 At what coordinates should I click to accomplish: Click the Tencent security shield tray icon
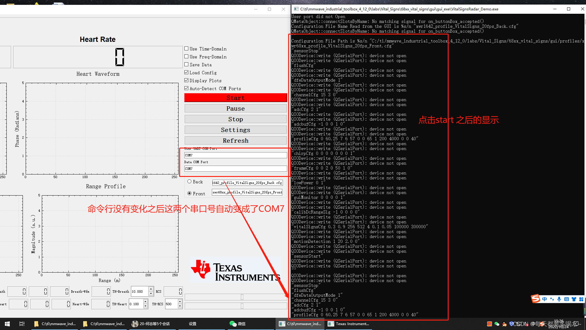(511, 324)
